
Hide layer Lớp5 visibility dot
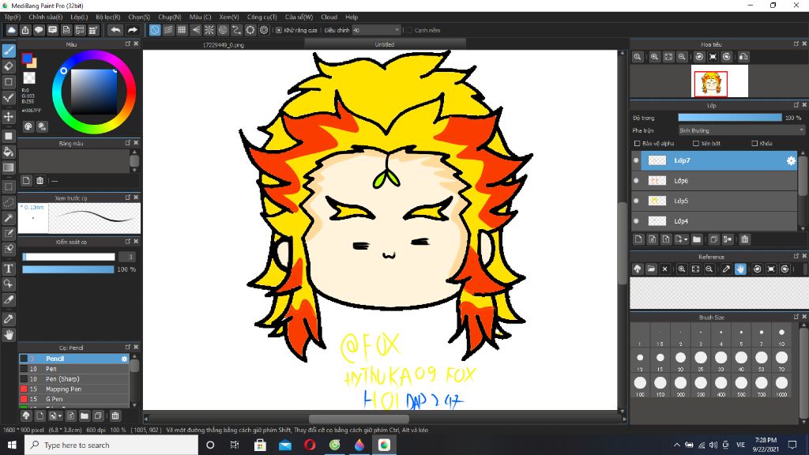point(636,201)
